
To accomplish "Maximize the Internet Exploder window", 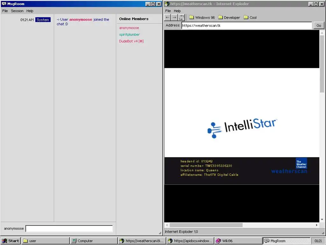I will [x=316, y=4].
